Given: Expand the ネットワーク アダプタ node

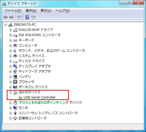Looking at the screenshot, I should (x=10, y=71).
